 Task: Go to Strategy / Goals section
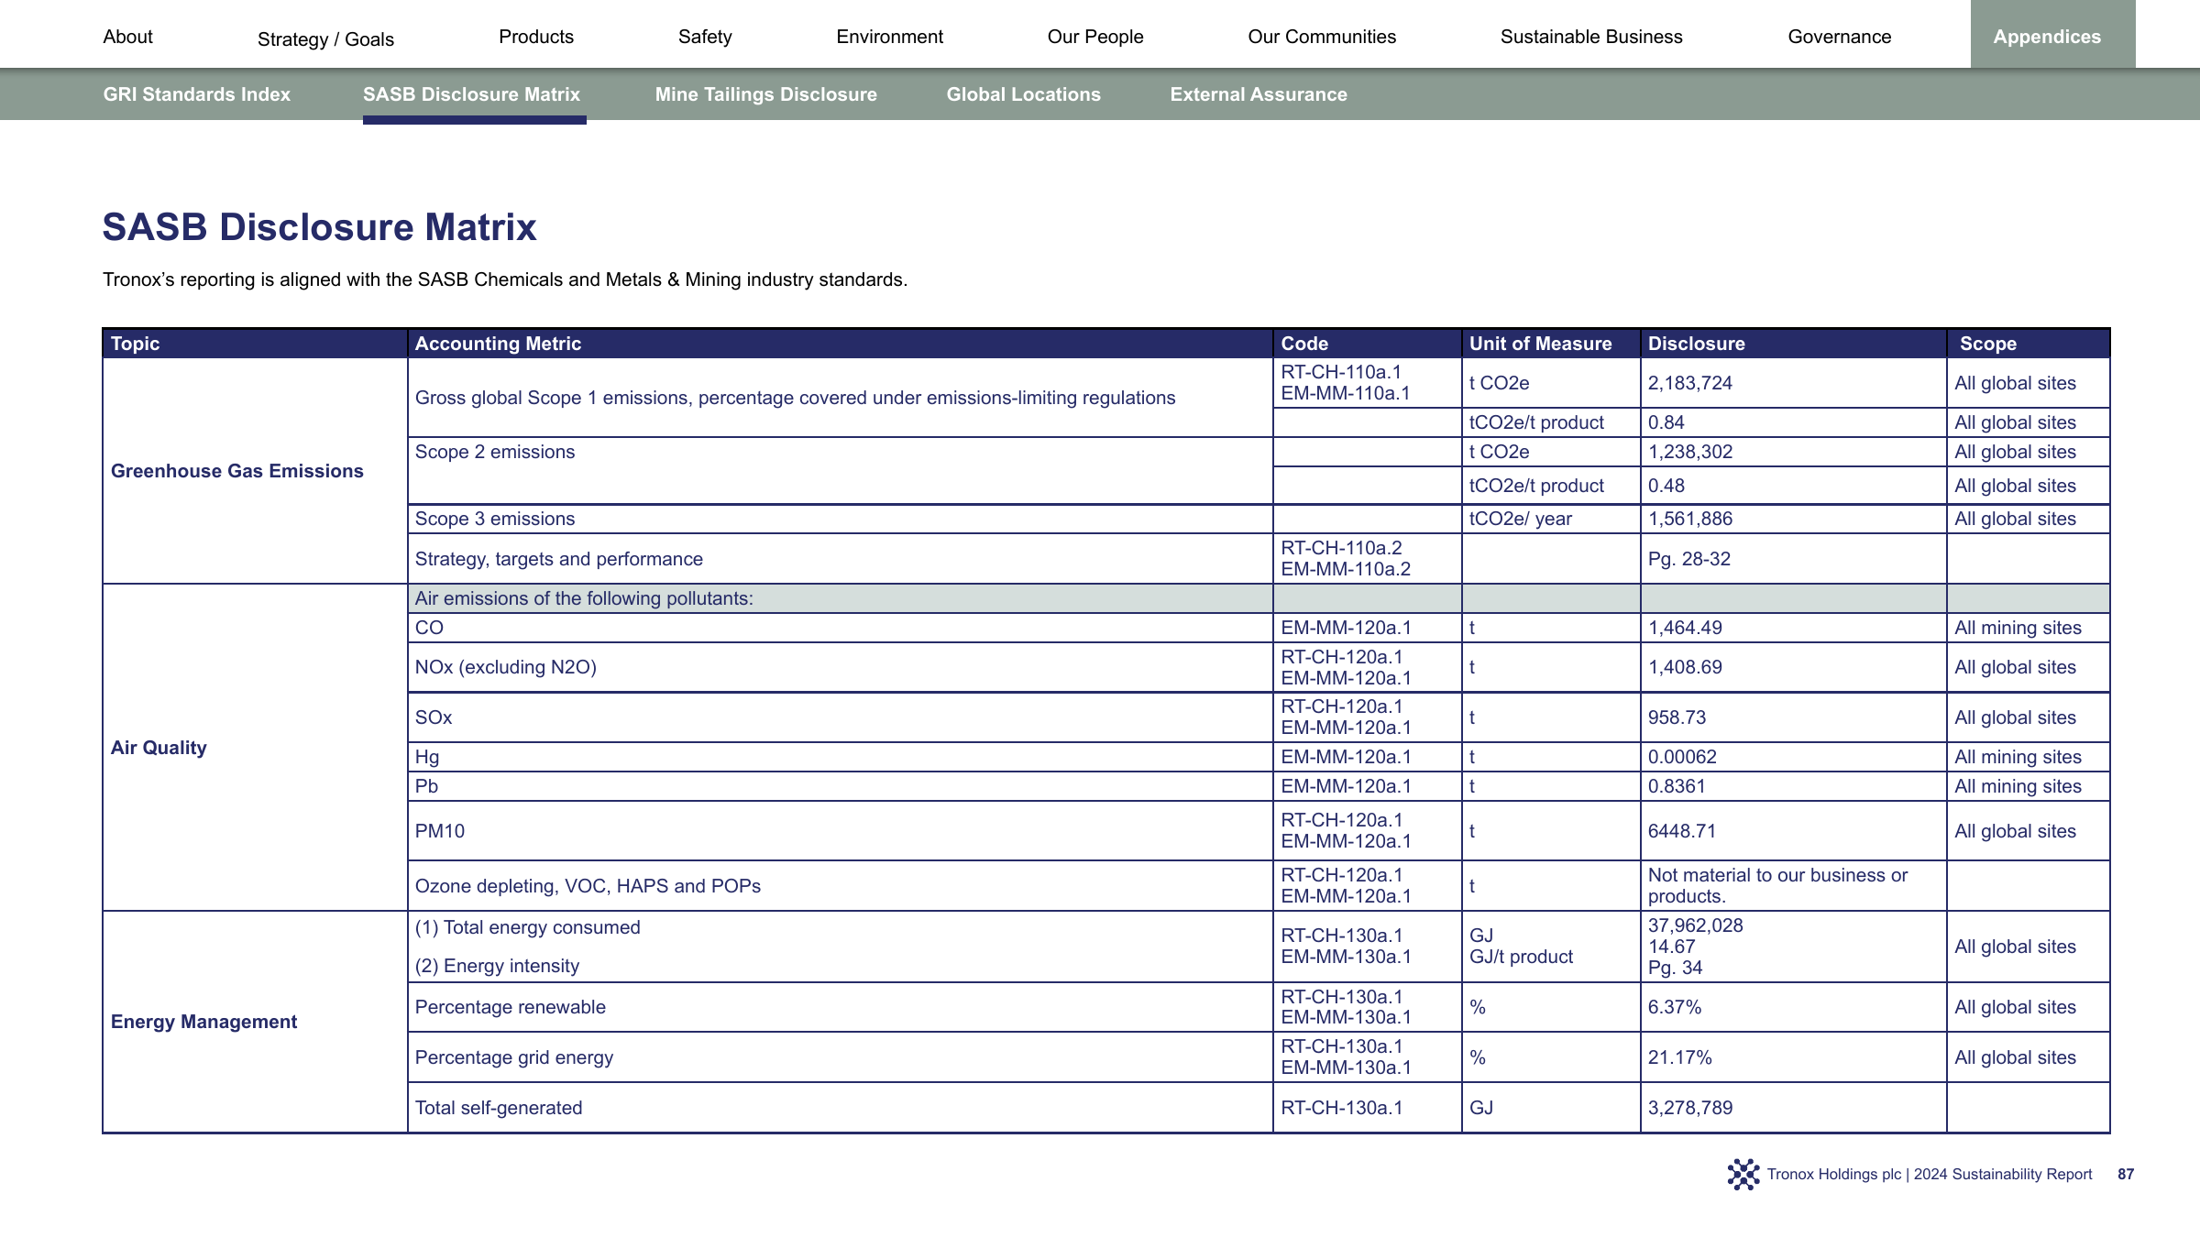pos(325,39)
